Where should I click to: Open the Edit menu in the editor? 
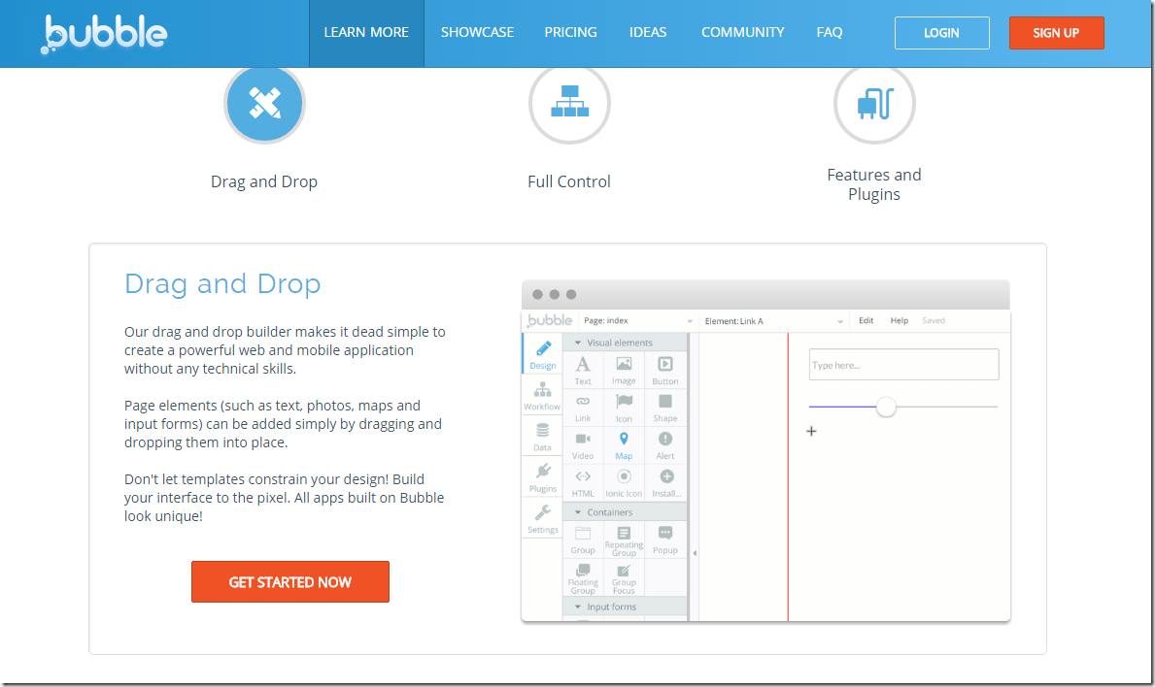[866, 321]
